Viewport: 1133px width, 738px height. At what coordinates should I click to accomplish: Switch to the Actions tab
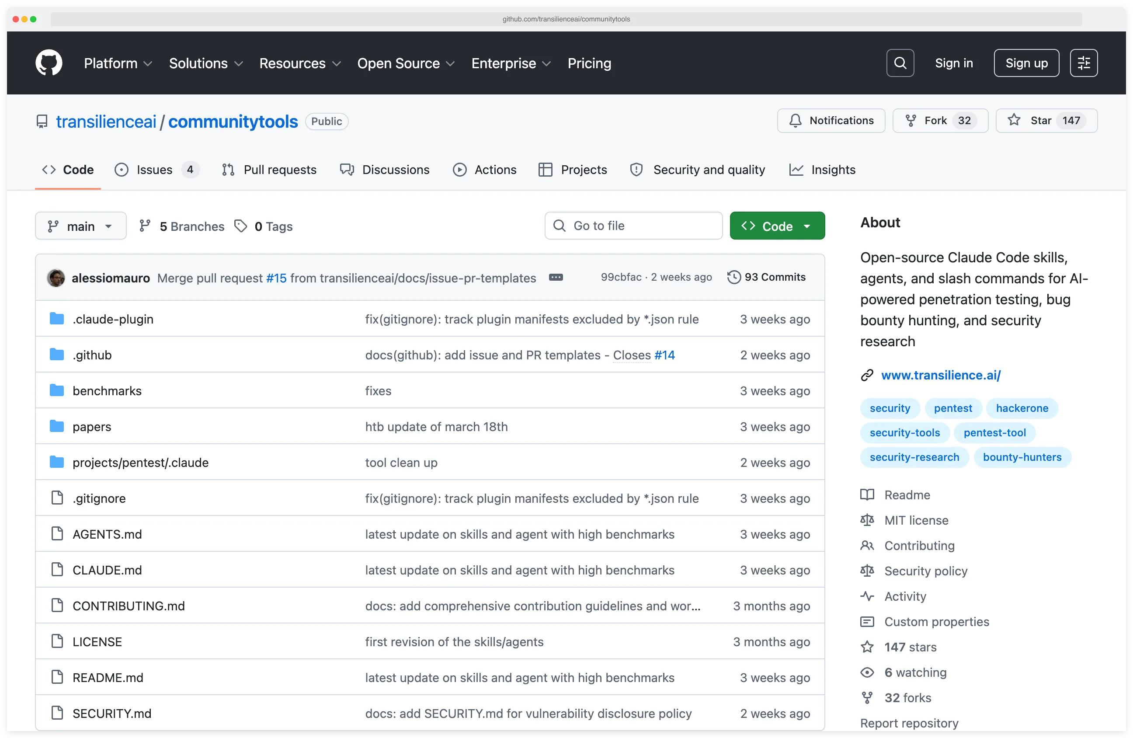485,170
